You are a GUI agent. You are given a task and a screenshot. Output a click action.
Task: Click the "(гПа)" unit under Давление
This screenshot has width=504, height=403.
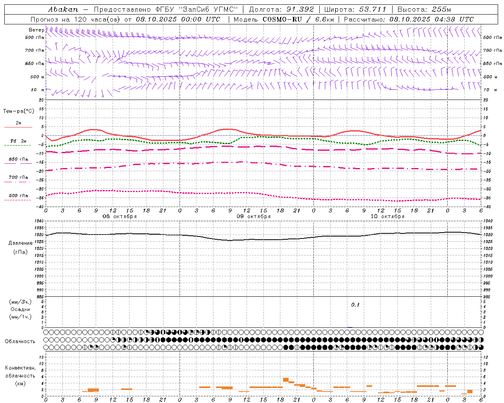pos(20,252)
